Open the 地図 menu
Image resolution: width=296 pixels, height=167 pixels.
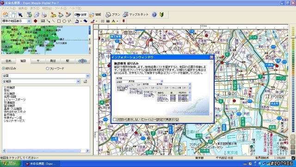click(47, 8)
